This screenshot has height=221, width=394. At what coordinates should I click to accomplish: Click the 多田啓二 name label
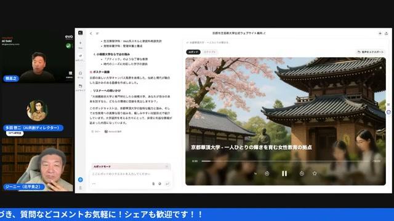click(x=33, y=128)
